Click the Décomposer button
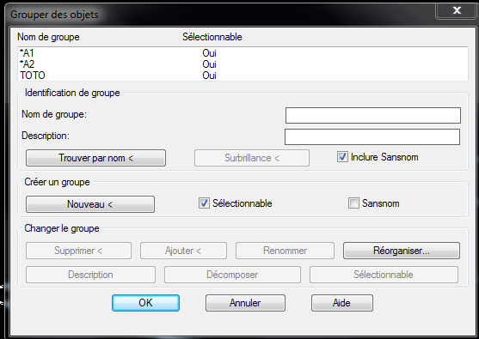479x339 pixels. point(232,275)
